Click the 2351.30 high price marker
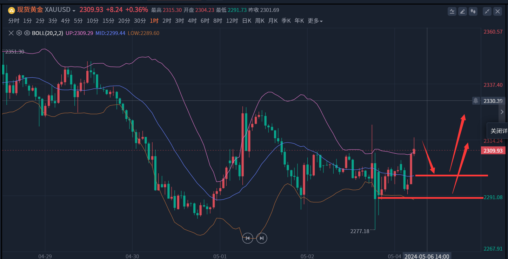Screen dimensions: 508x259 click(x=15, y=52)
